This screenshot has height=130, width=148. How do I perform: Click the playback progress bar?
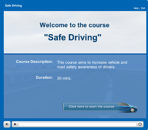[x=77, y=124]
